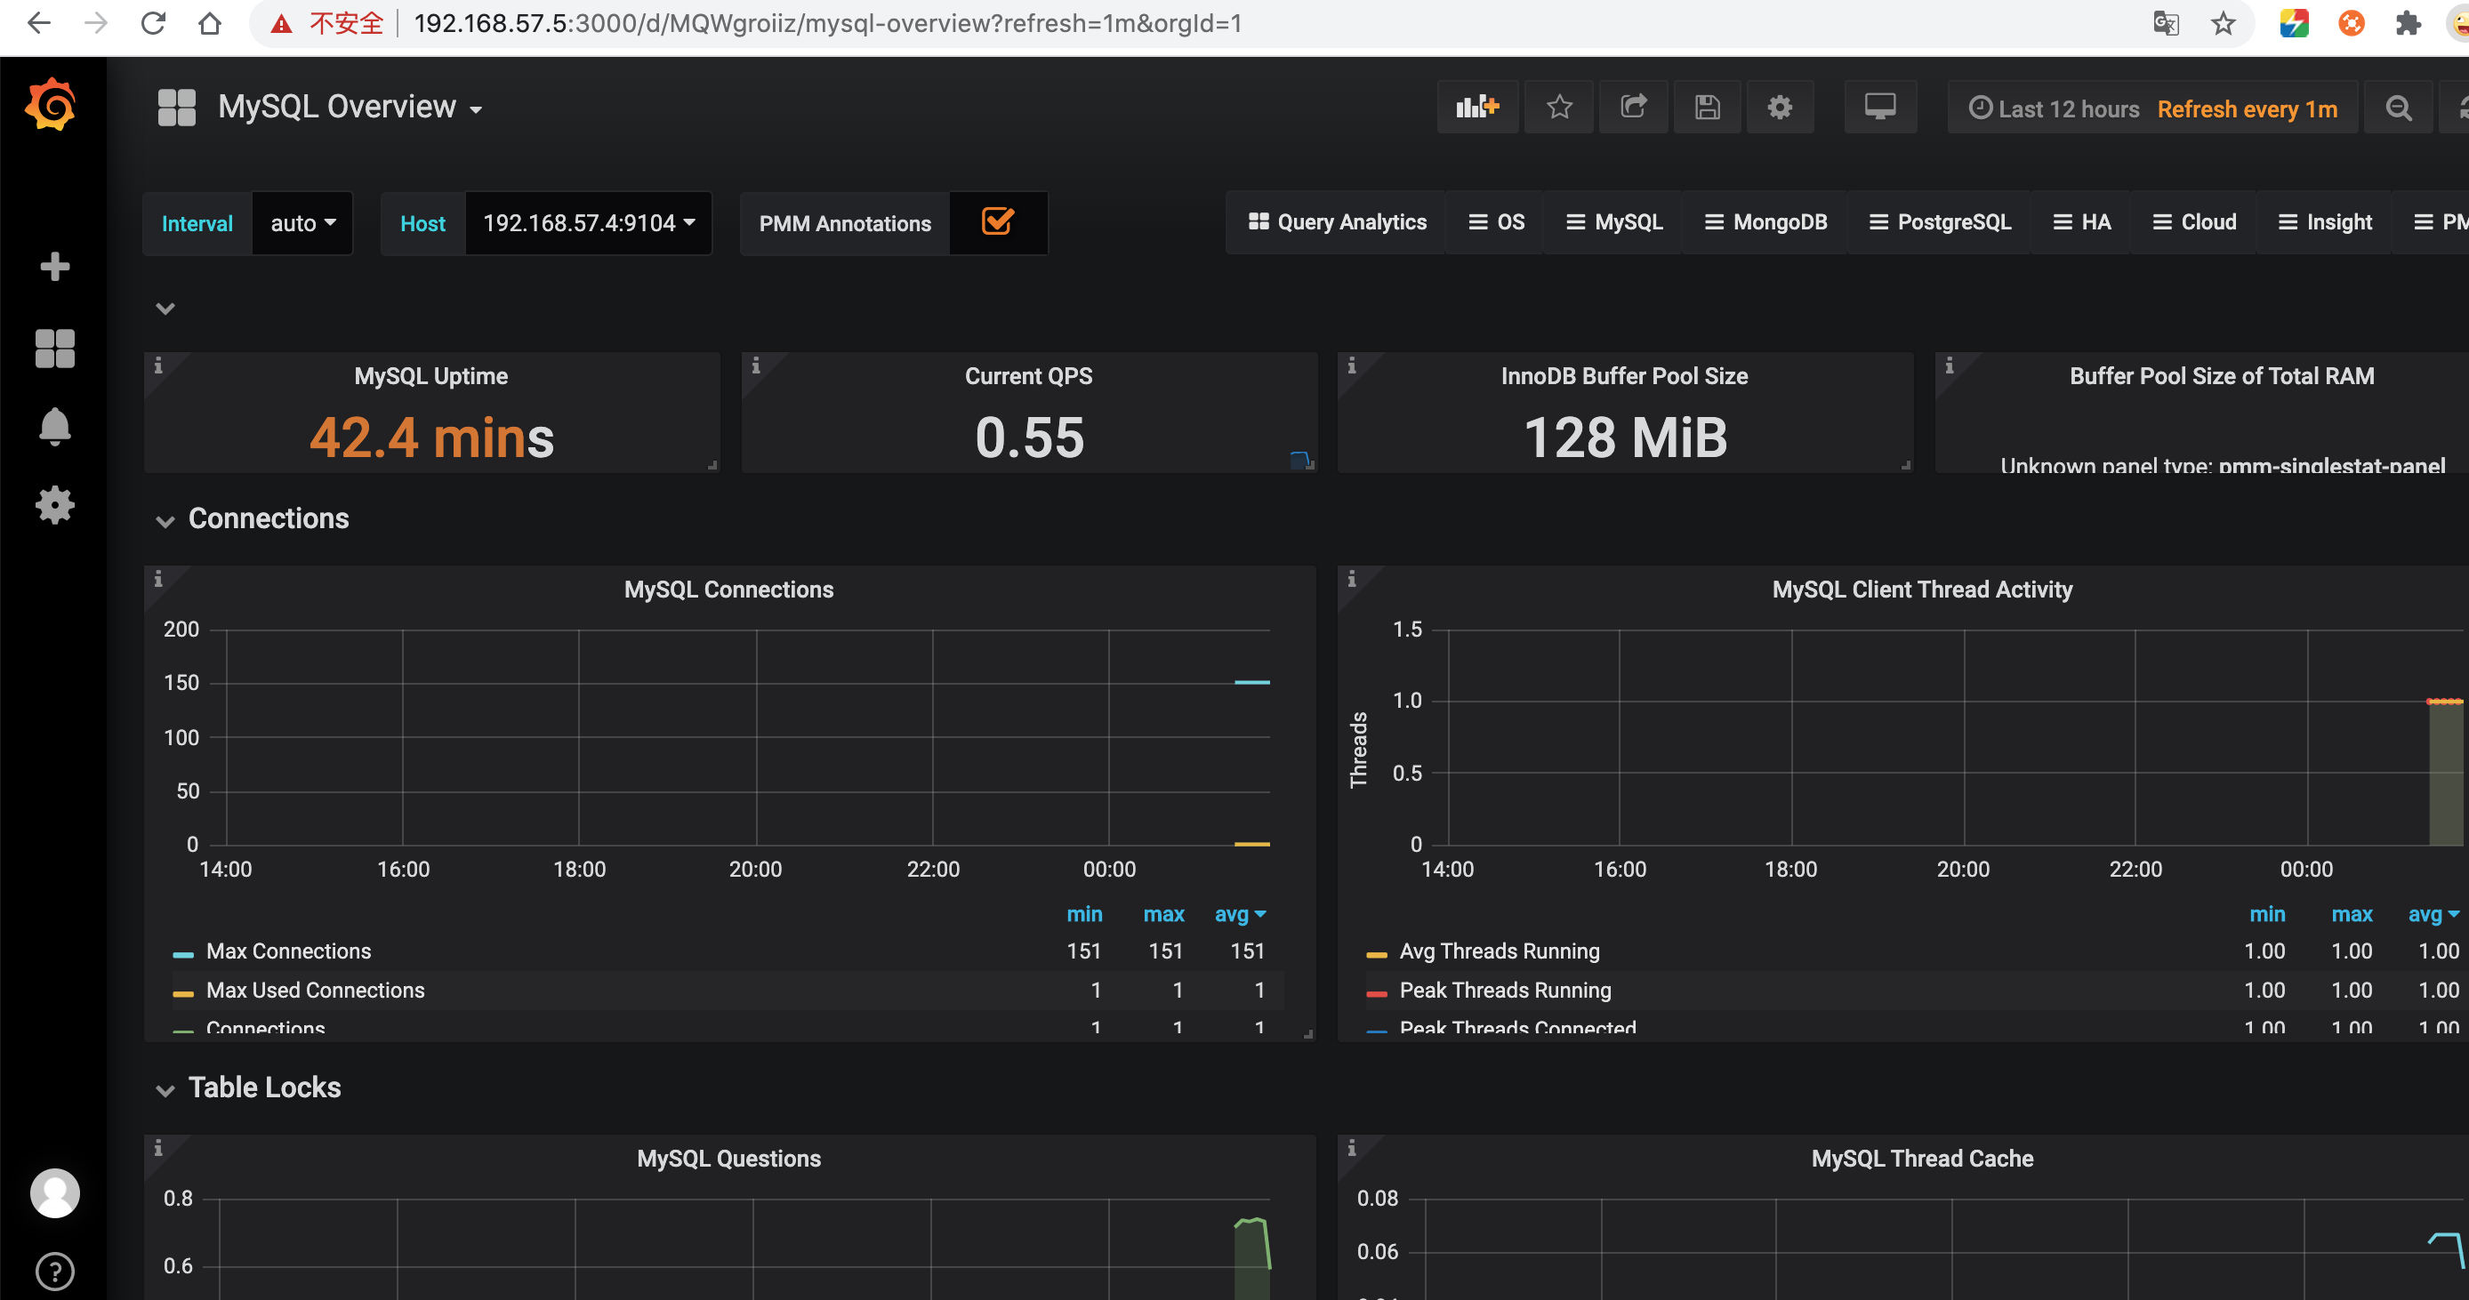
Task: Click the browser reload icon
Action: tap(153, 23)
